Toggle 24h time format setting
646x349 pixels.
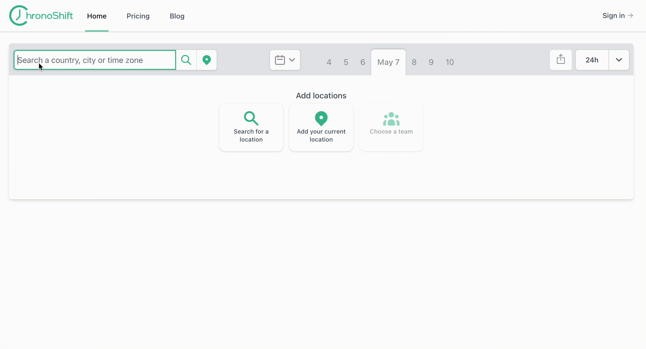592,60
